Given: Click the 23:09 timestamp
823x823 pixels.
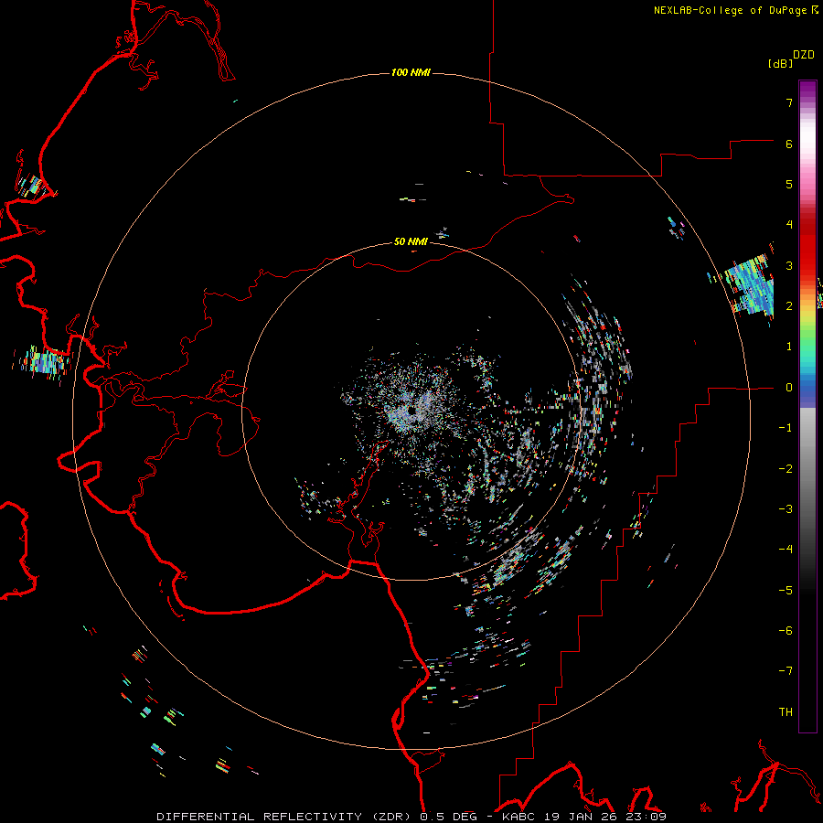Looking at the screenshot, I should click(x=647, y=817).
